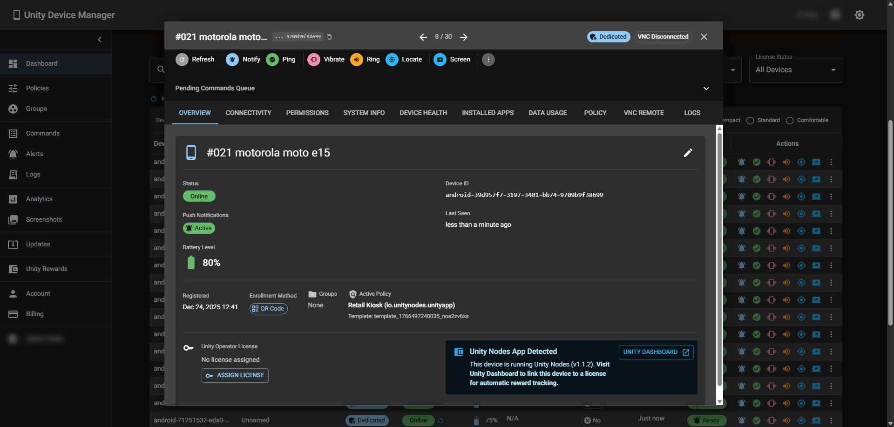Image resolution: width=894 pixels, height=427 pixels.
Task: Select the Overview tab
Action: [x=195, y=113]
